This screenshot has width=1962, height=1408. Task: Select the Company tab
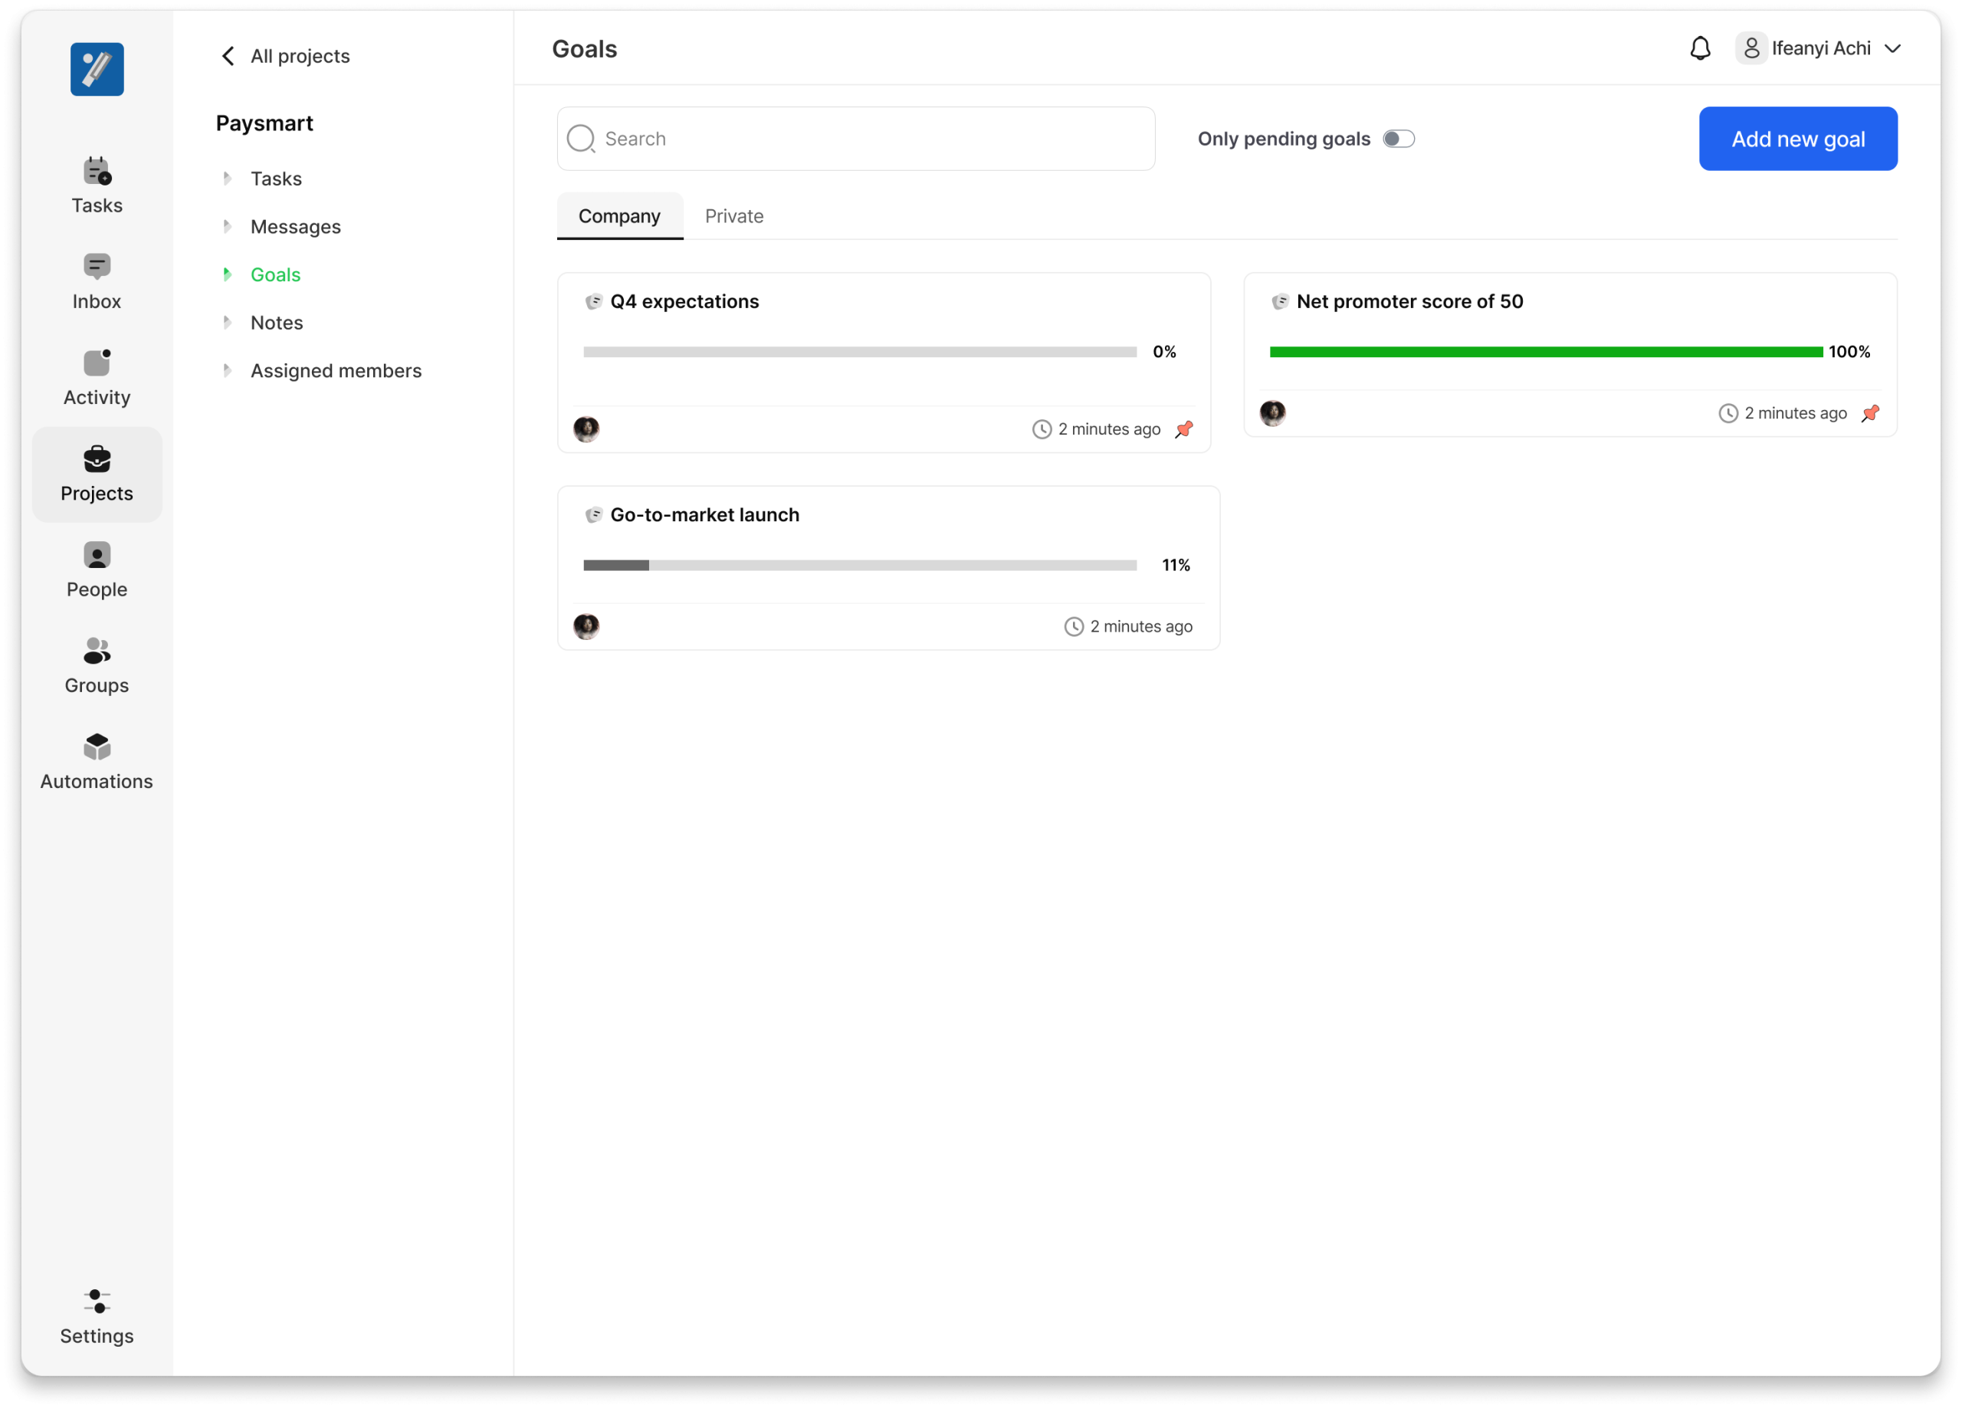pos(618,216)
